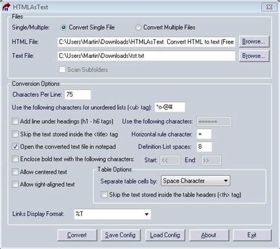Click the Exit button

coord(252,235)
